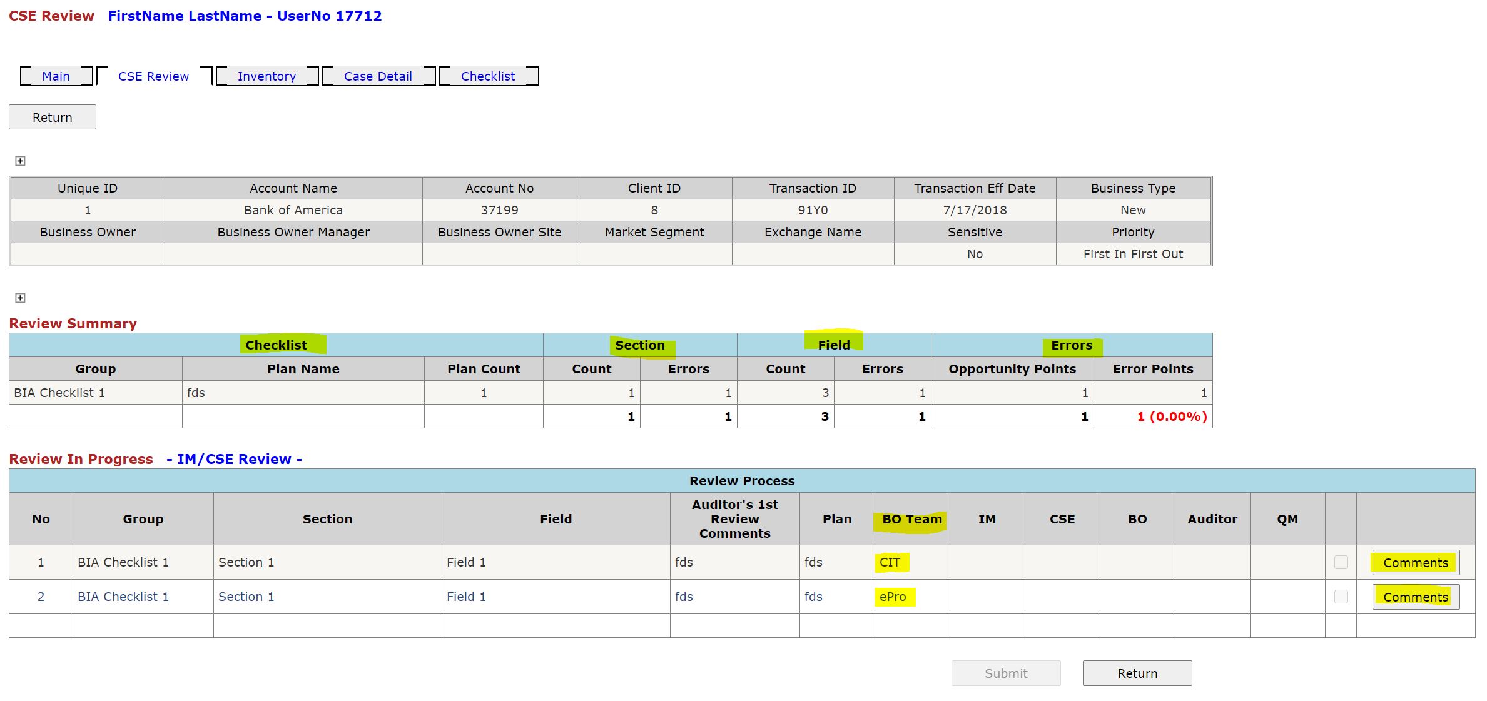
Task: Click the red error points percentage
Action: coord(1172,416)
